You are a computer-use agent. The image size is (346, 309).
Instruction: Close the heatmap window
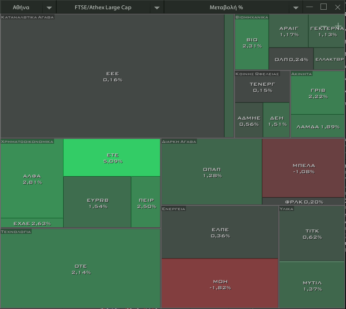tap(338, 7)
